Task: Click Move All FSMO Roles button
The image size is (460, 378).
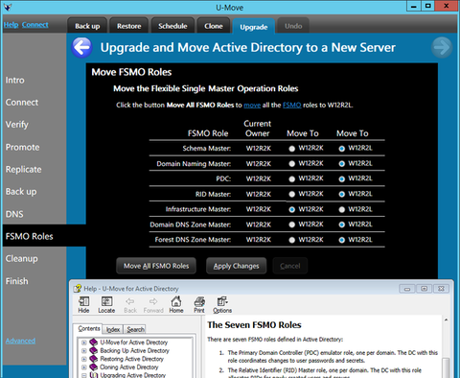Action: pyautogui.click(x=156, y=266)
